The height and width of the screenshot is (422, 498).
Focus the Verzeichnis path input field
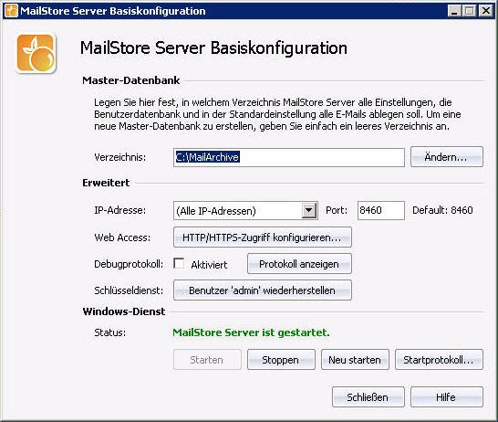(x=289, y=157)
